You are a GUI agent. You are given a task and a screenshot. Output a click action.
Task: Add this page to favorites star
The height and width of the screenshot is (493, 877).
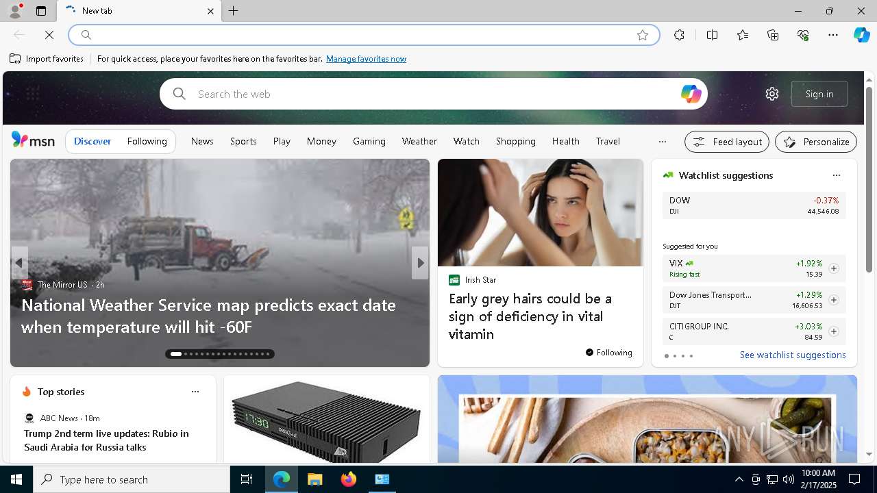[643, 35]
